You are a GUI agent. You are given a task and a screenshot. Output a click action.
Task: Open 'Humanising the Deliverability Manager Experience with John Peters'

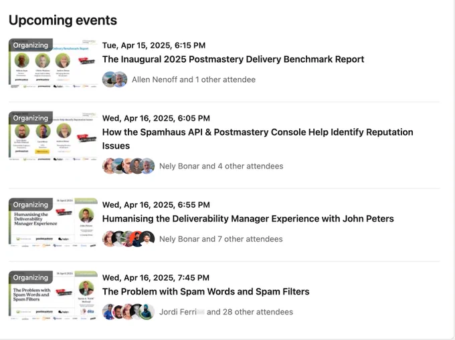click(248, 218)
